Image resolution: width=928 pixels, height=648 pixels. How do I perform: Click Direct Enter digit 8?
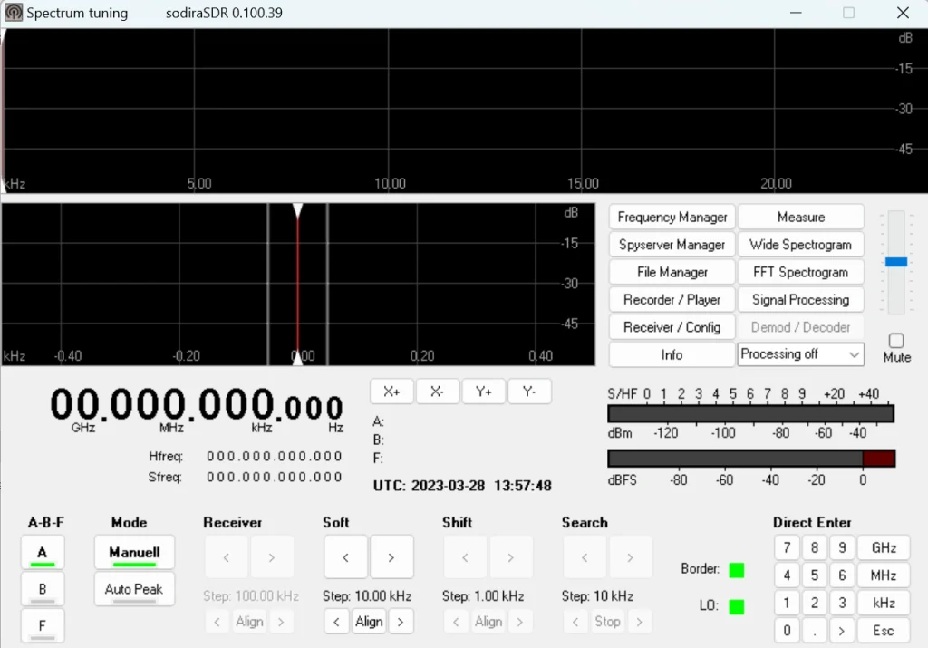(815, 548)
